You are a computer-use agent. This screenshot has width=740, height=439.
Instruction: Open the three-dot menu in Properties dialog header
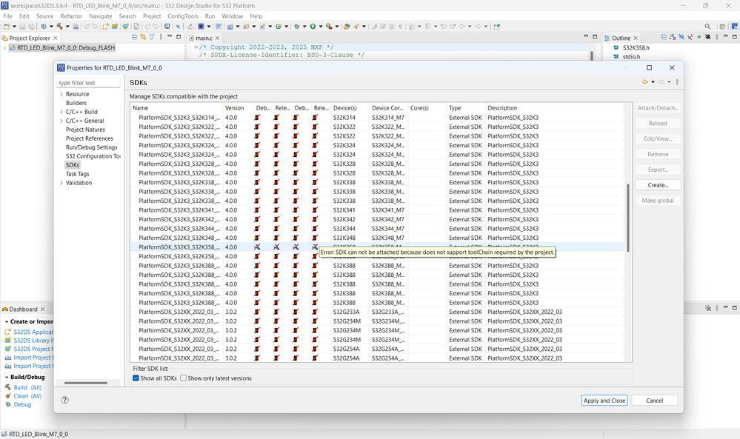677,82
